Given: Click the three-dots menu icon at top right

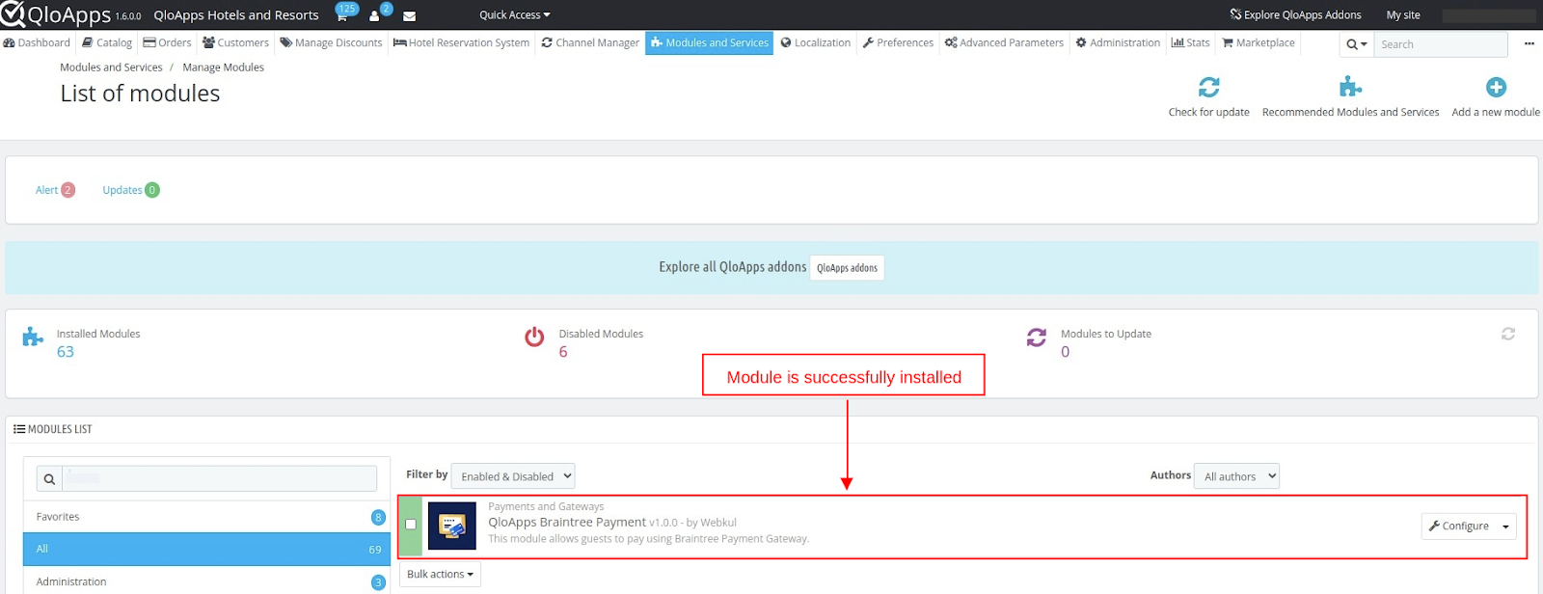Looking at the screenshot, I should point(1529,43).
